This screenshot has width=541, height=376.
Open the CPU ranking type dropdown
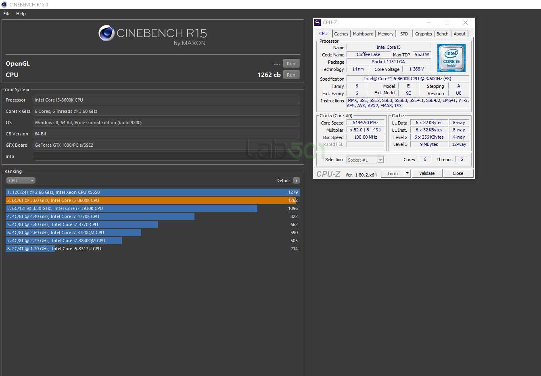click(x=21, y=181)
